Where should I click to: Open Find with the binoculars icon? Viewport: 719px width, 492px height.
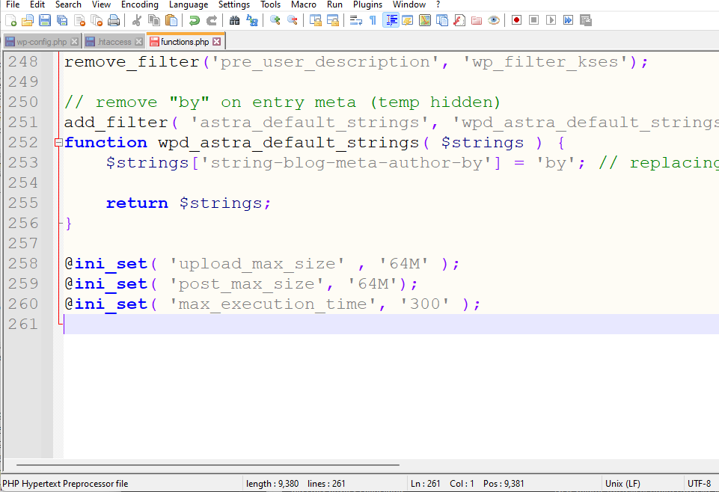[234, 20]
